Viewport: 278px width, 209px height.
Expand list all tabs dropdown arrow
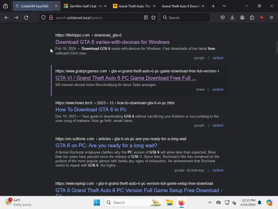(x=224, y=6)
